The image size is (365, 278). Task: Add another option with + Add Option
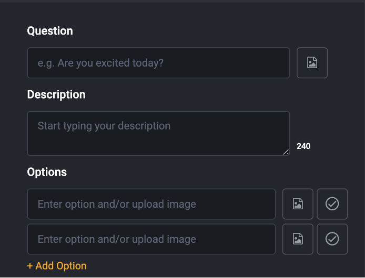pos(57,266)
